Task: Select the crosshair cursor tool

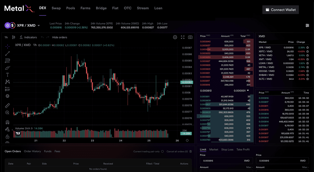Action: 7,46
